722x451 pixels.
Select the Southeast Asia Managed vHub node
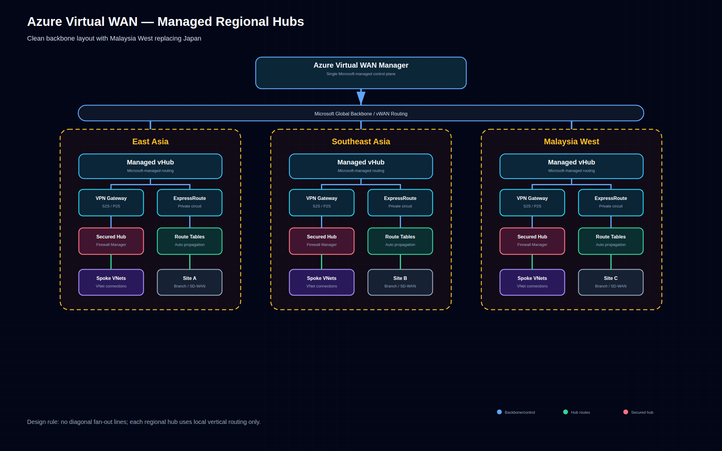361,166
